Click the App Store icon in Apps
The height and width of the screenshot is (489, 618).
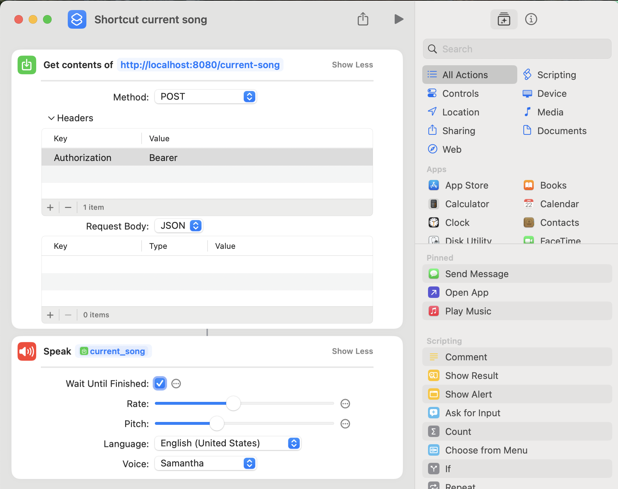click(434, 185)
